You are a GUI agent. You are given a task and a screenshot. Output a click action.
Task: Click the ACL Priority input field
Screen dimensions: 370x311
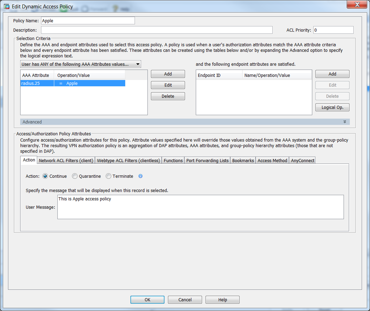pyautogui.click(x=333, y=30)
